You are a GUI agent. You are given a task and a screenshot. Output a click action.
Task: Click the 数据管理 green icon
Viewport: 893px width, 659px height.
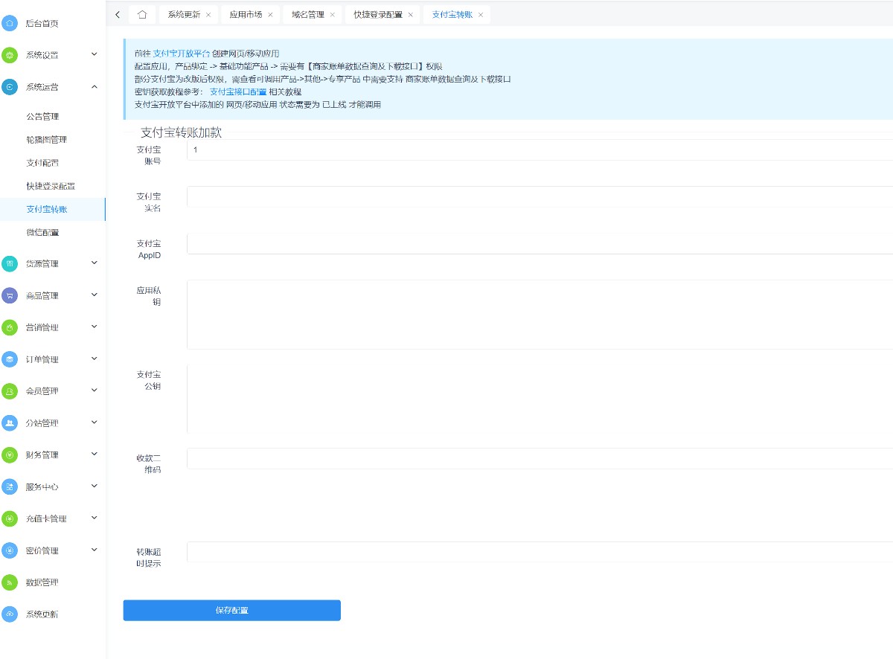coord(10,582)
